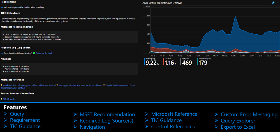Click SecurityIncident (Azure Sentinel) log source text
This screenshot has width=280, height=132.
point(18,53)
